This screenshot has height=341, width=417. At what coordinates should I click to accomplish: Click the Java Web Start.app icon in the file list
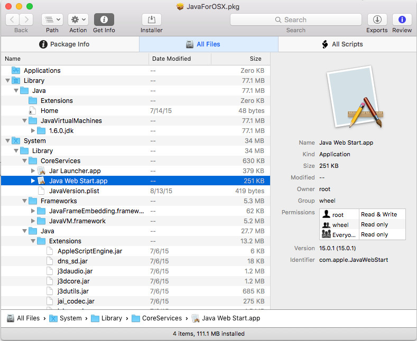(41, 181)
